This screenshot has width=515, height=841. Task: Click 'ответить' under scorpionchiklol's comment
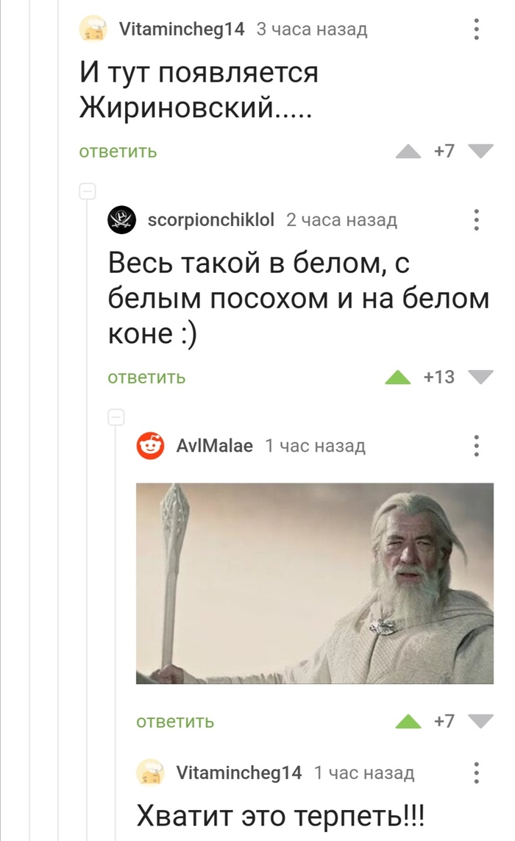146,377
